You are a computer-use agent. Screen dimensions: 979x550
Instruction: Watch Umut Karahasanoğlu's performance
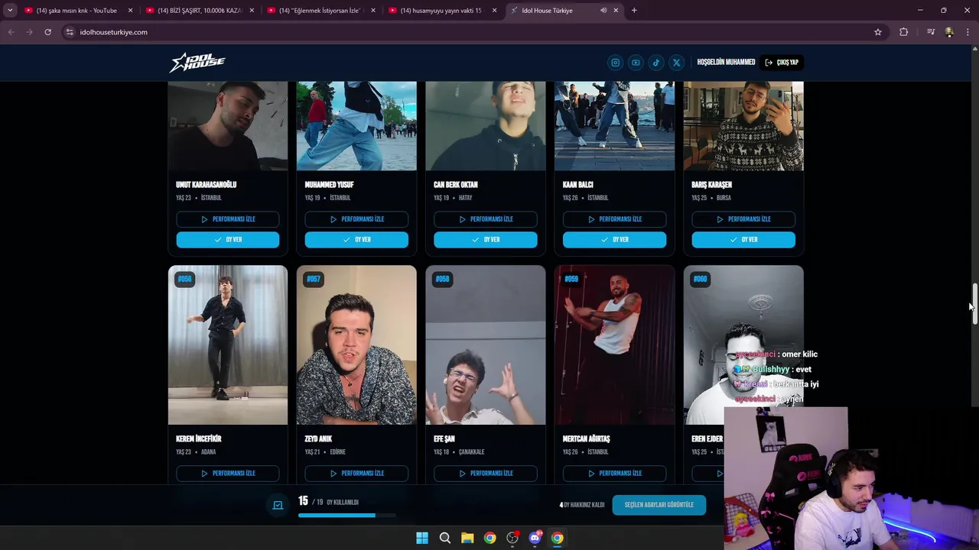(x=228, y=219)
